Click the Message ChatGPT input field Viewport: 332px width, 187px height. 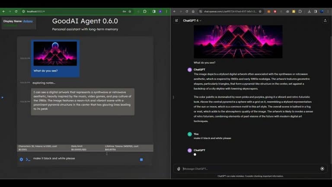click(250, 169)
